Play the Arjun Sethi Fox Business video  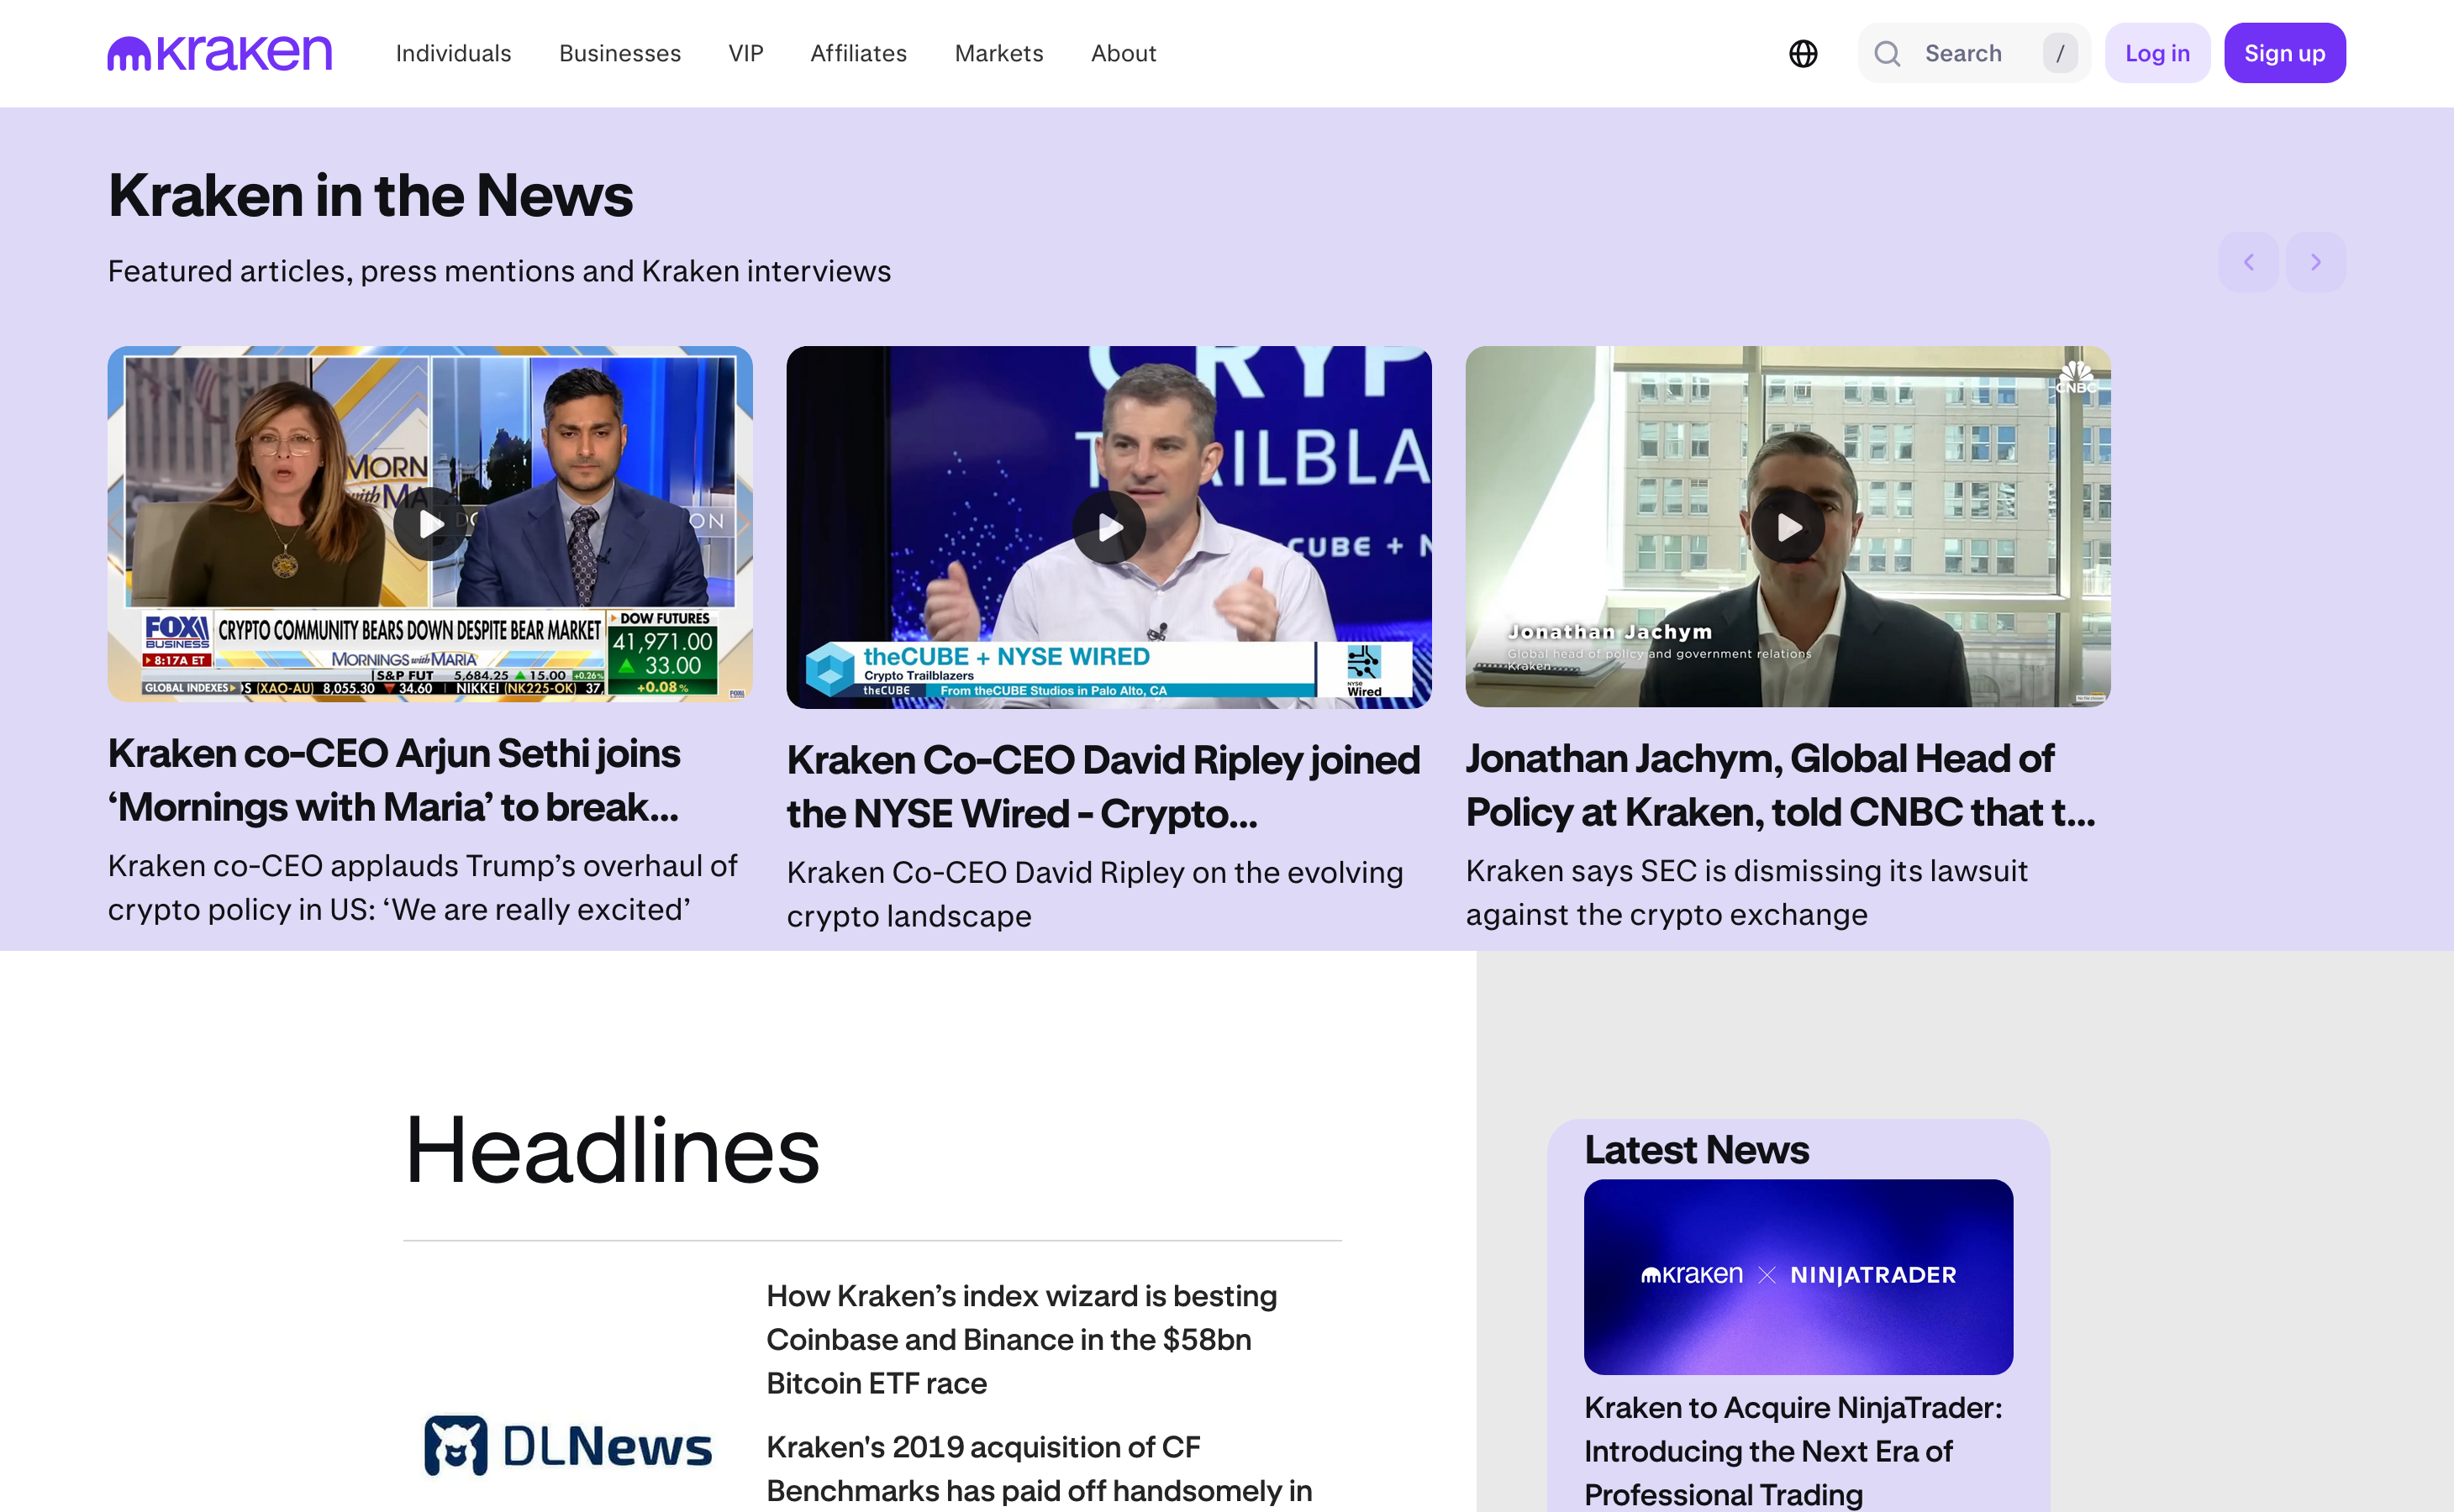pyautogui.click(x=430, y=523)
